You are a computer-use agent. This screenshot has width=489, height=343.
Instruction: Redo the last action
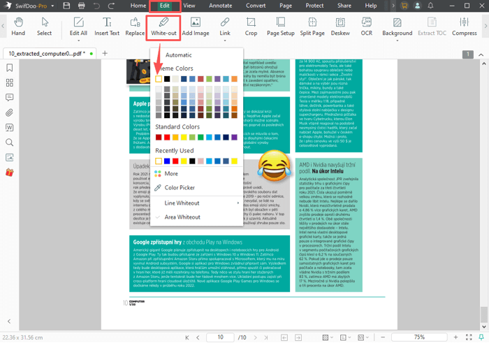click(111, 6)
